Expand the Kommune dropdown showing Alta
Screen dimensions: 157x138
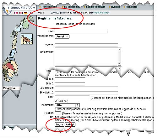(67, 105)
